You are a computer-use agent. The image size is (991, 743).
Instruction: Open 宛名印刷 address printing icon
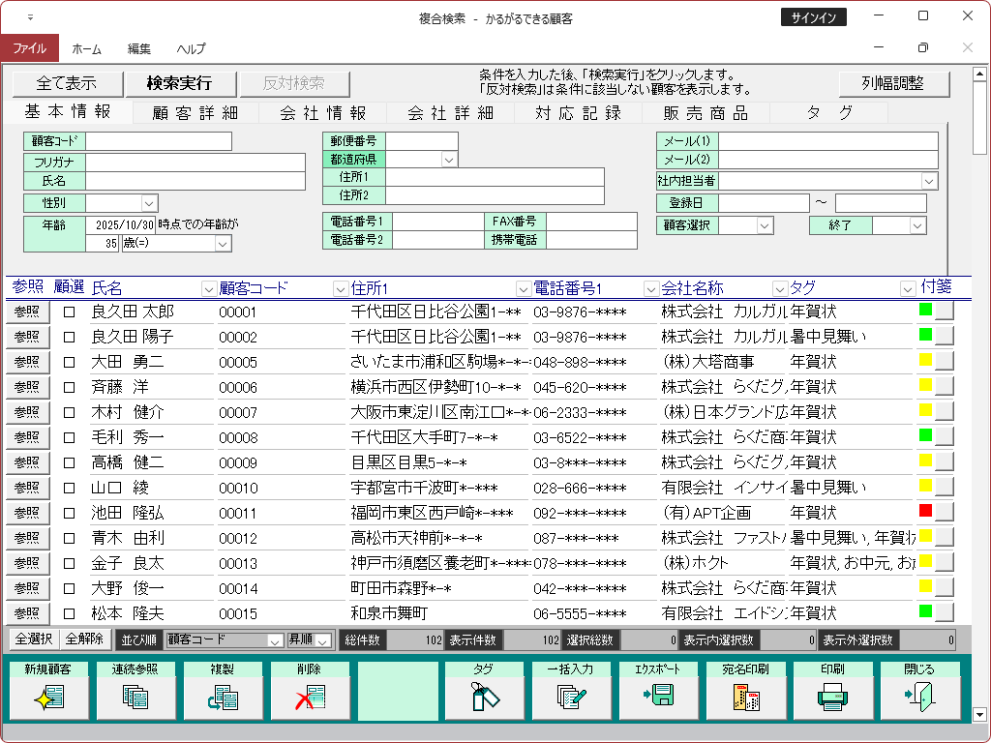coord(745,697)
